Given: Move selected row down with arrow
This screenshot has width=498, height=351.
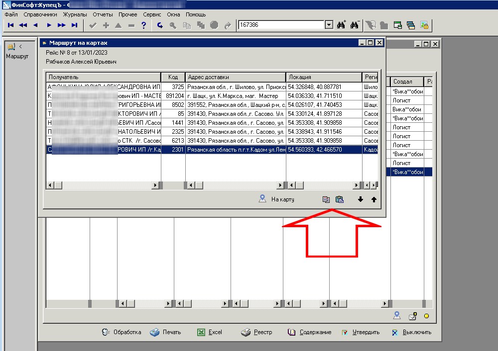Looking at the screenshot, I should [x=361, y=199].
